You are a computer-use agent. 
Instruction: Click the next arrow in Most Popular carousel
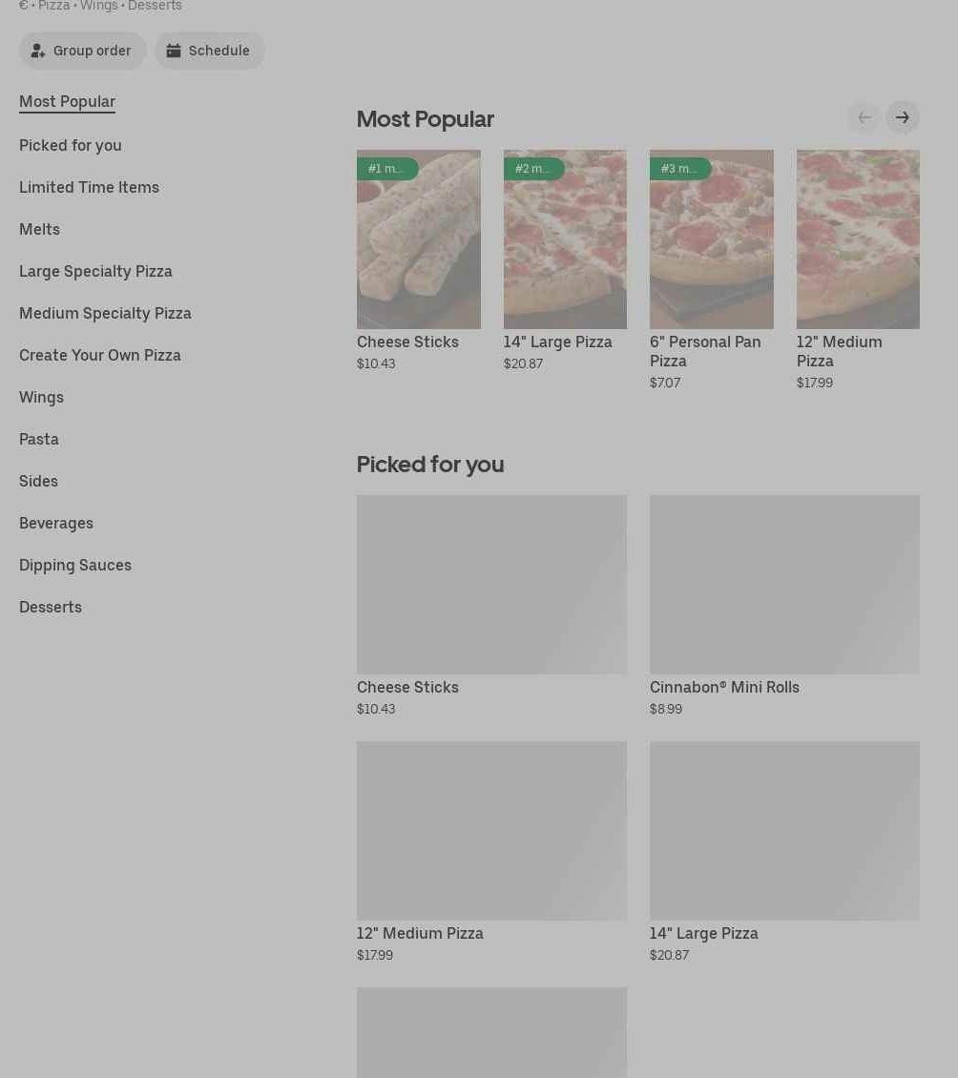tap(902, 117)
